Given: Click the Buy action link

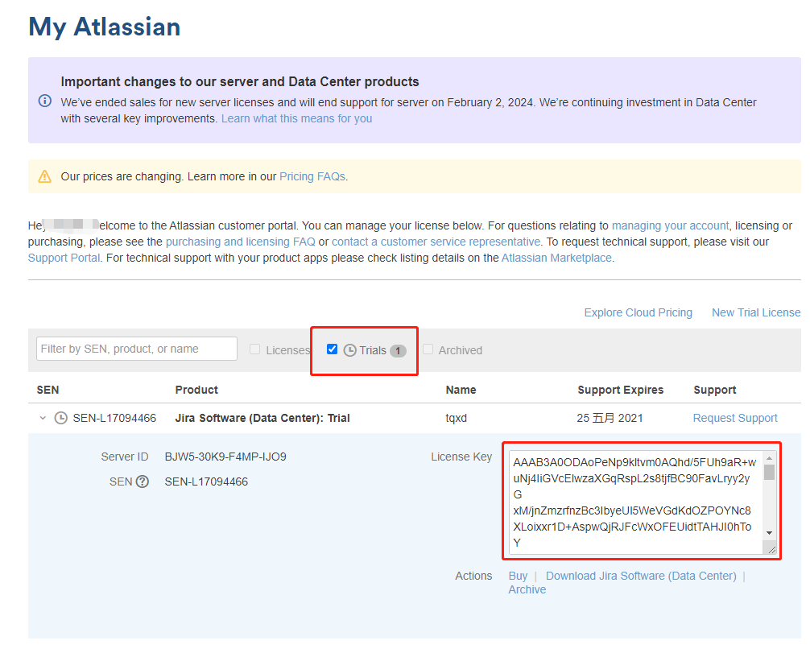Looking at the screenshot, I should 518,576.
